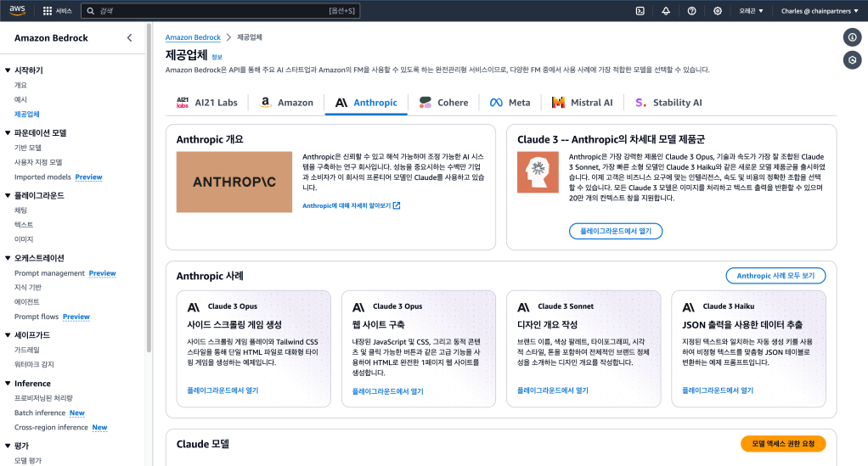Click the Anthropic 사례 모두 보기 button
The width and height of the screenshot is (868, 466).
[x=775, y=276]
